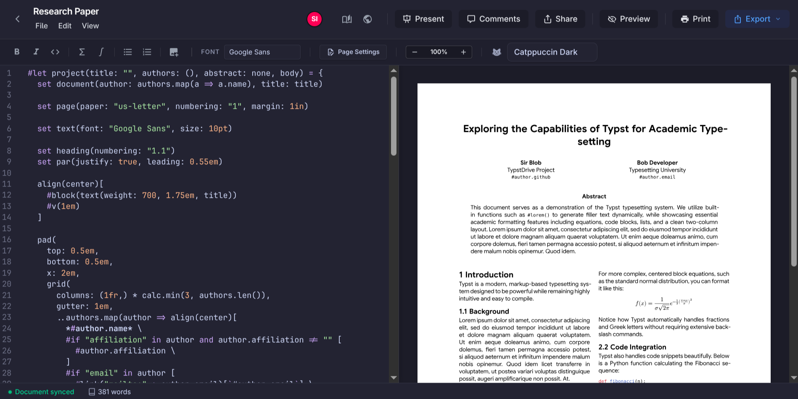The image size is (798, 399).
Task: Insert a numbered list
Action: (x=147, y=52)
